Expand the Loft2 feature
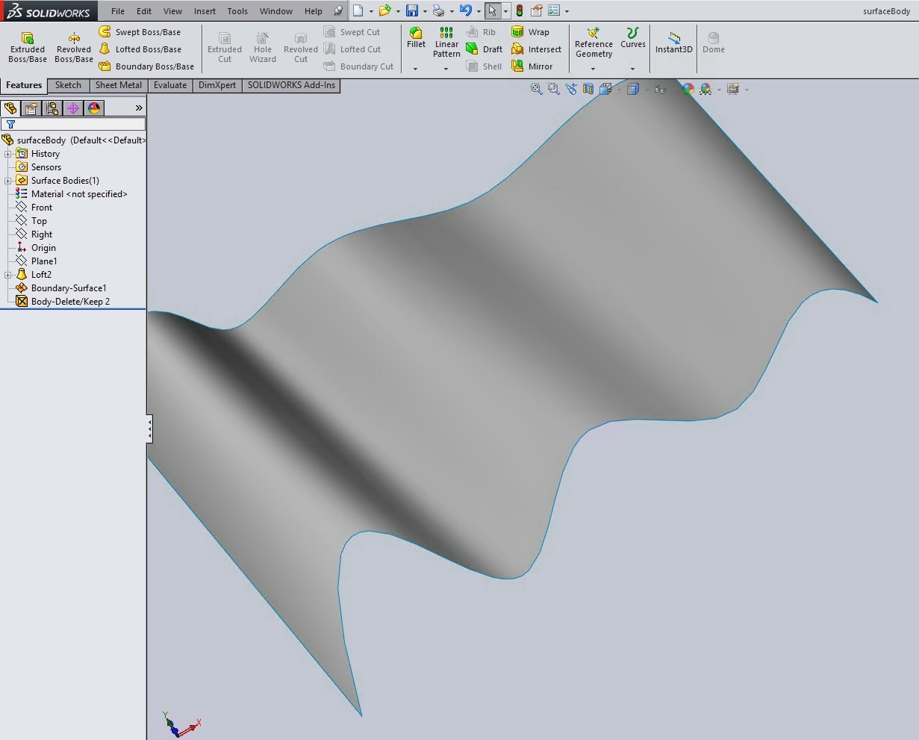Image resolution: width=919 pixels, height=740 pixels. pos(7,275)
